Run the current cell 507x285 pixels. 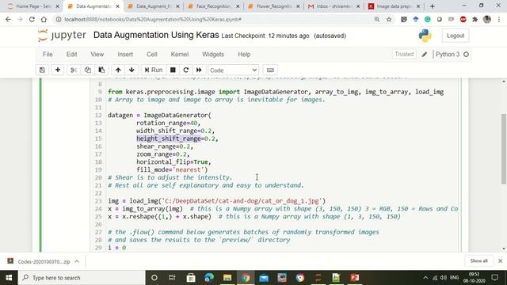point(154,70)
